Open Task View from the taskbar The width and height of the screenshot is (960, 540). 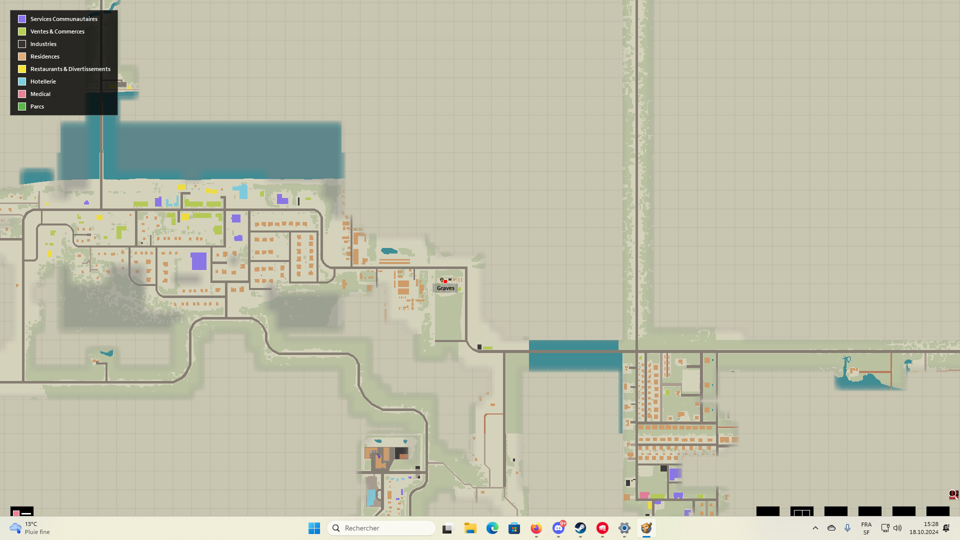click(x=447, y=528)
